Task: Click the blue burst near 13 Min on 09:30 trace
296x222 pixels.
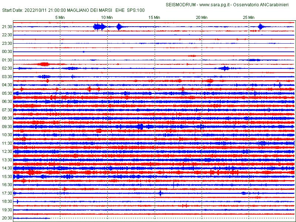Action: click(140, 127)
